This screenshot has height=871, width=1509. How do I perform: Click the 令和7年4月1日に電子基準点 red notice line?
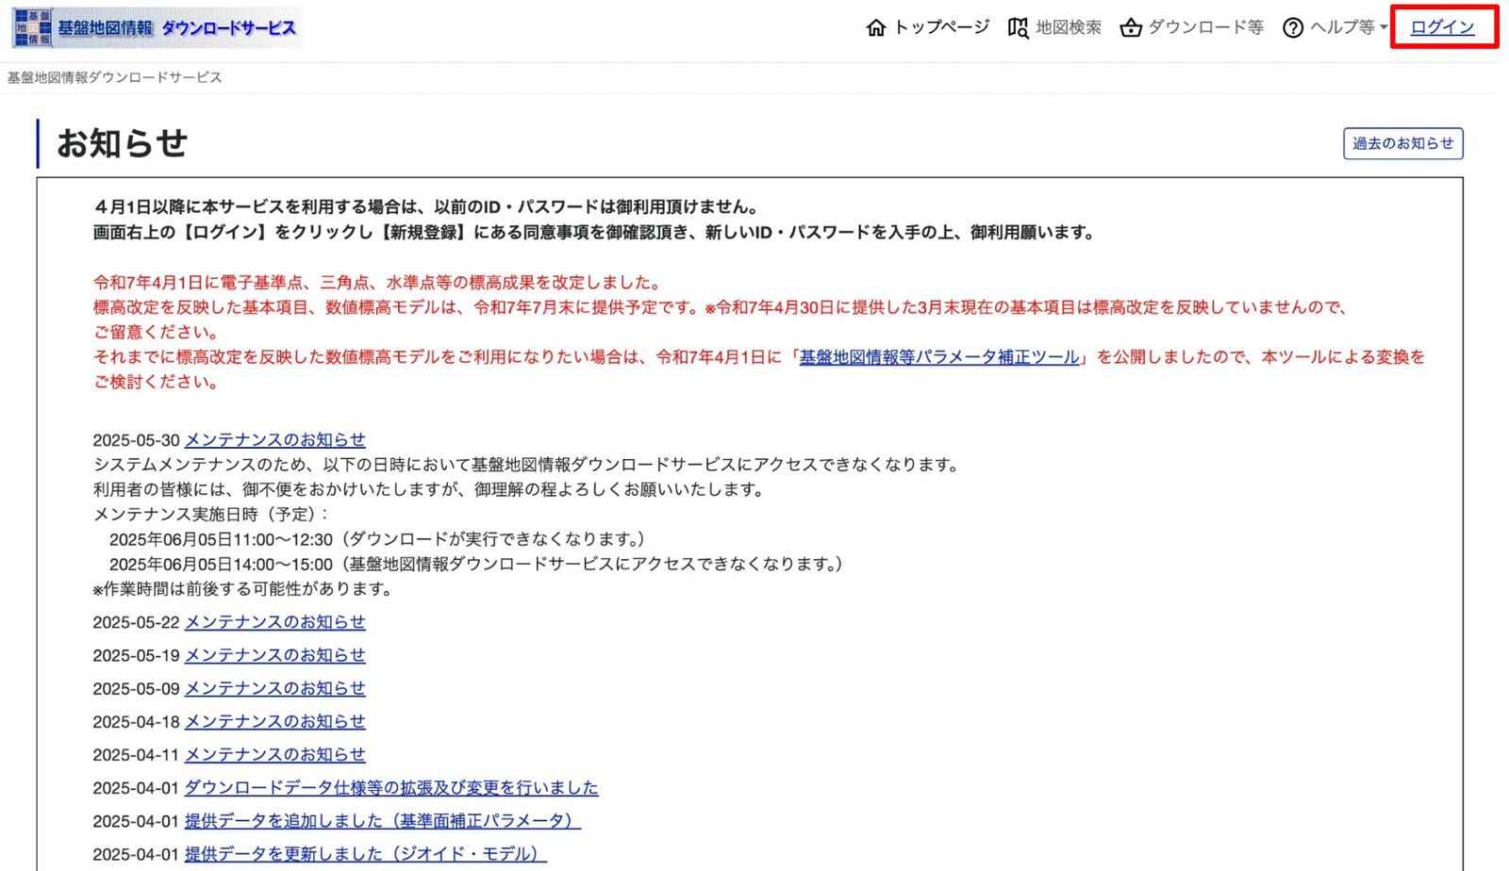378,283
